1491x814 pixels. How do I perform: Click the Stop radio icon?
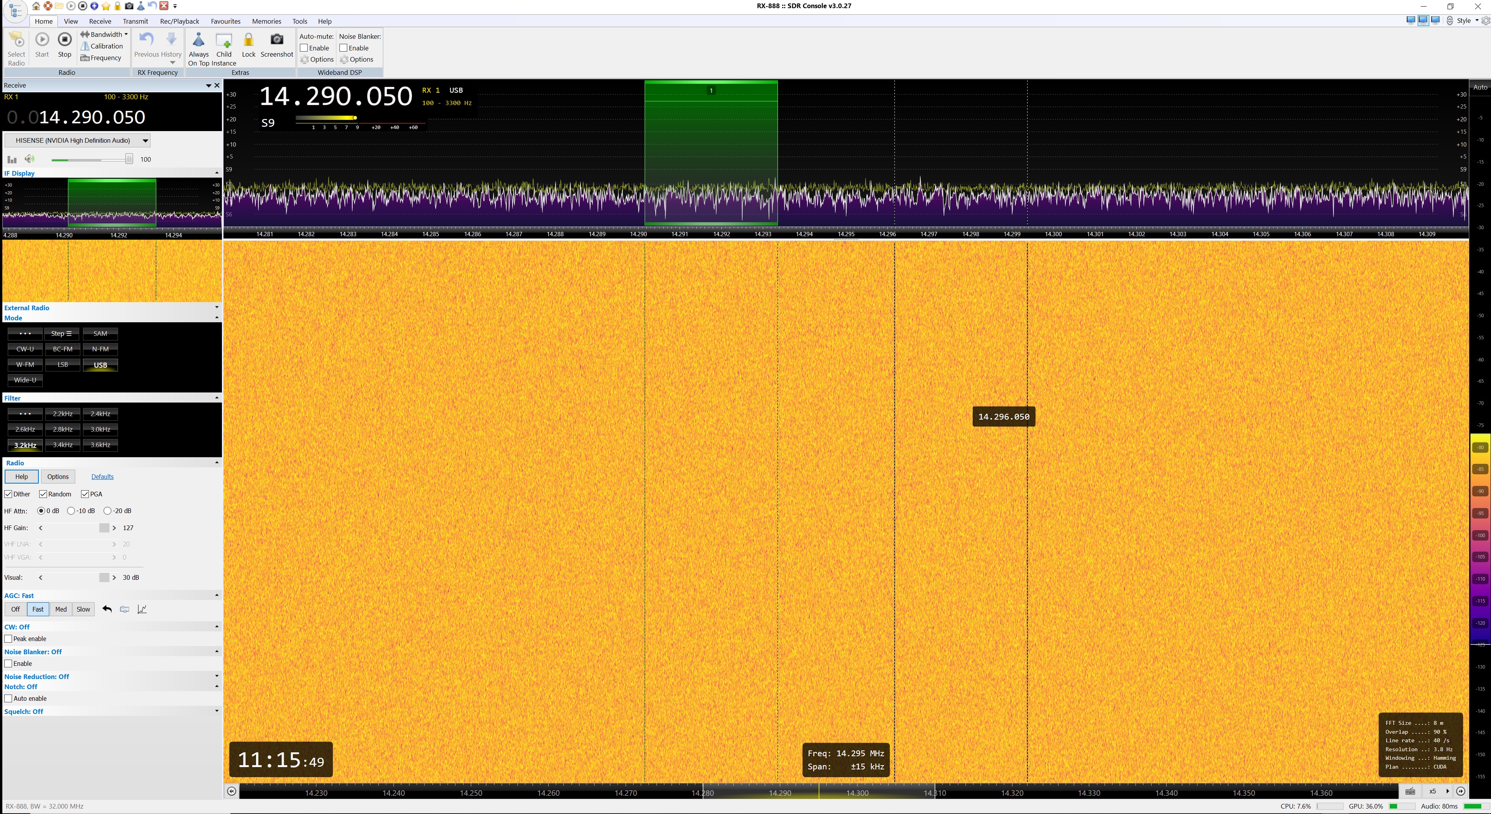[65, 40]
